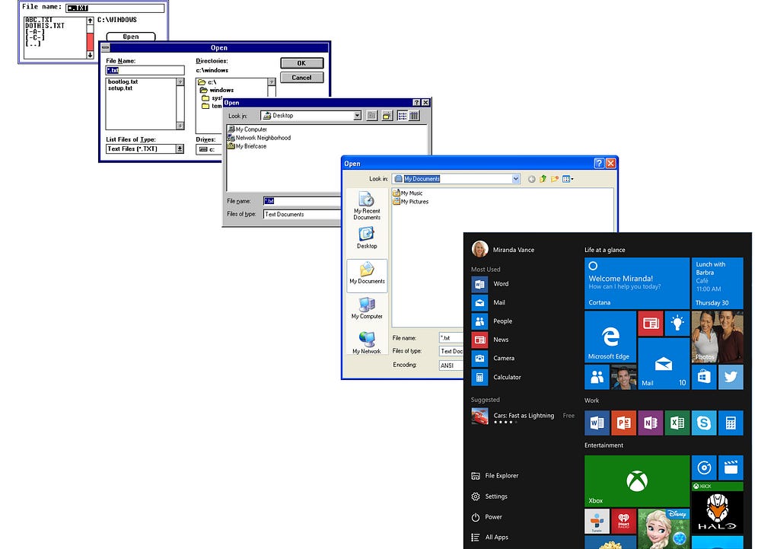The height and width of the screenshot is (549, 761).
Task: Open the Look in Desktop dropdown
Action: tap(357, 116)
